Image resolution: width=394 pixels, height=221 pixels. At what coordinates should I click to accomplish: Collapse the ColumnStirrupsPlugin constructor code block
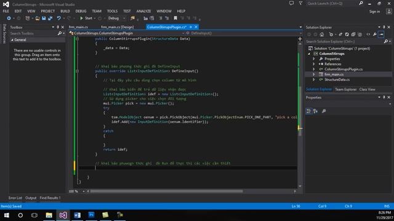tap(77, 39)
